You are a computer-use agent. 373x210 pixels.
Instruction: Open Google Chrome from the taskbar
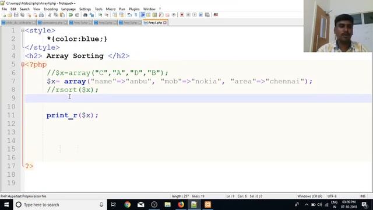tap(127, 205)
